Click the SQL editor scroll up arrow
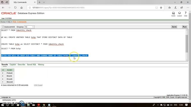The image size is (191, 107). click(x=187, y=30)
